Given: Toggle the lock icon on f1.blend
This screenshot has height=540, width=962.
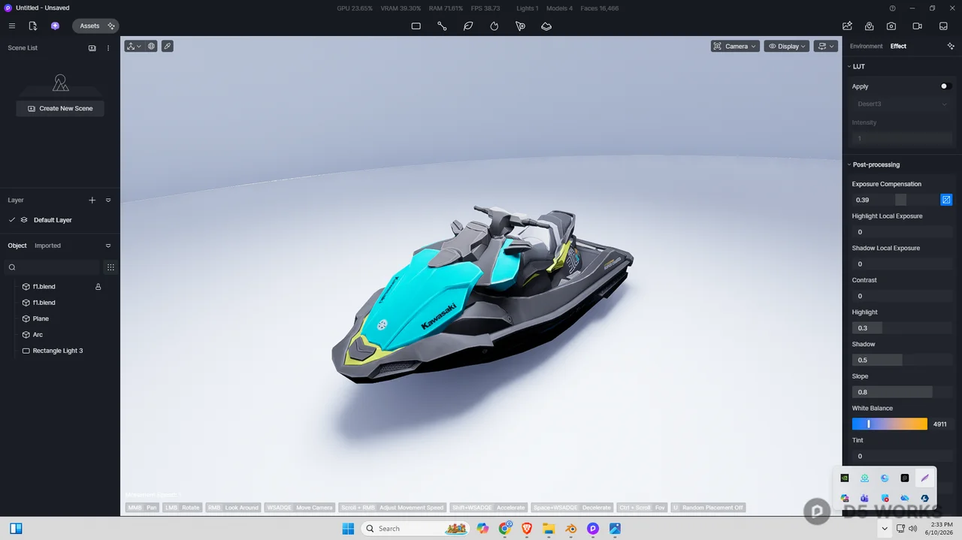Looking at the screenshot, I should [98, 287].
